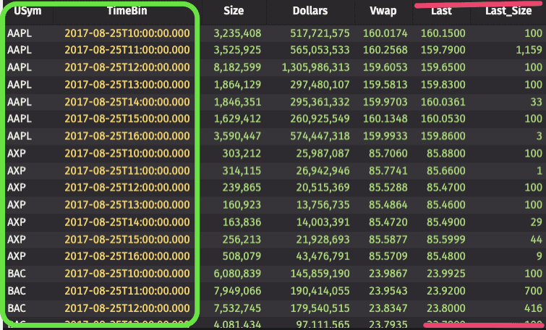Sort by the TimeBin column header
The height and width of the screenshot is (330, 546).
pos(127,11)
